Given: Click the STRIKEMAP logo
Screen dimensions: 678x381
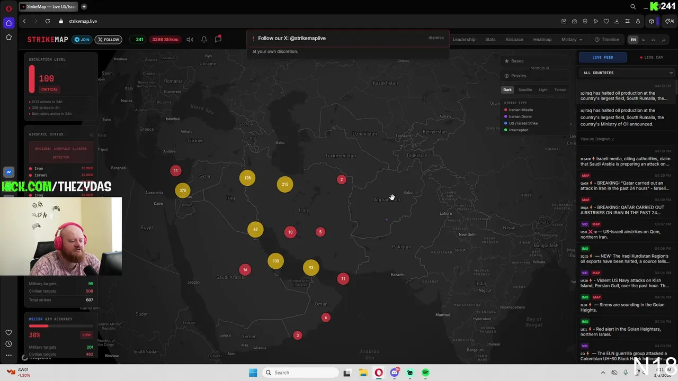Looking at the screenshot, I should tap(48, 39).
